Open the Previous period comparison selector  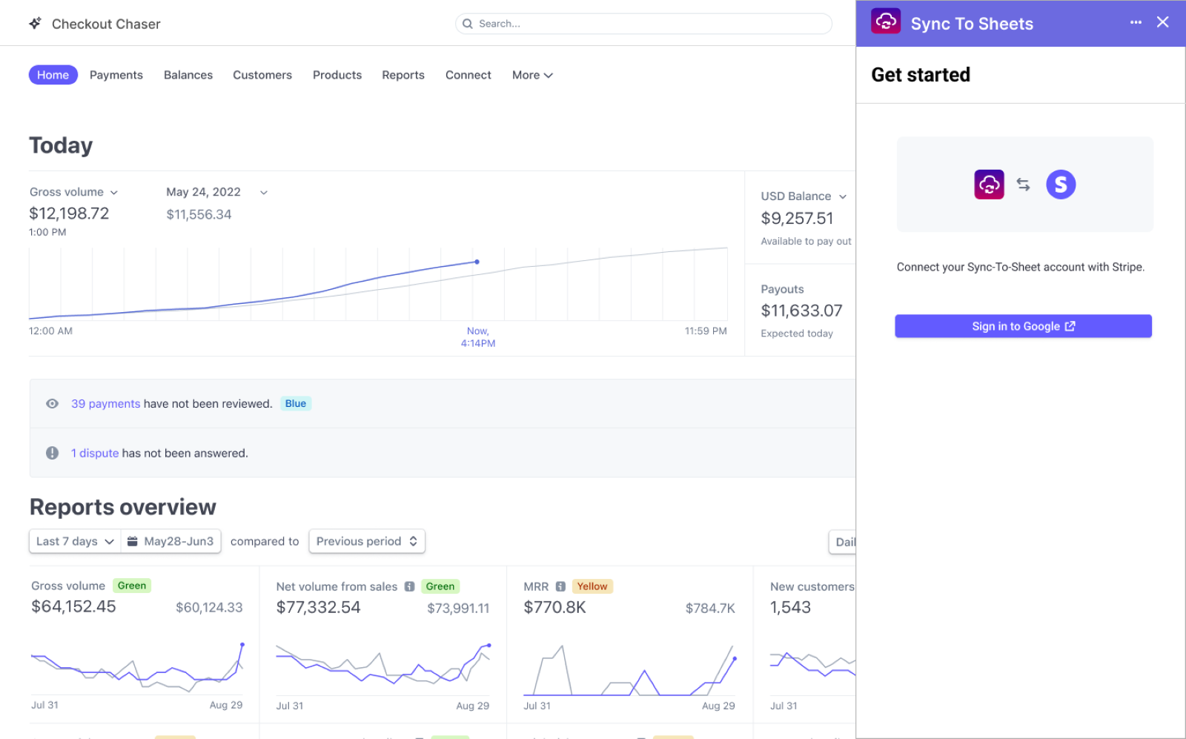[x=367, y=541]
